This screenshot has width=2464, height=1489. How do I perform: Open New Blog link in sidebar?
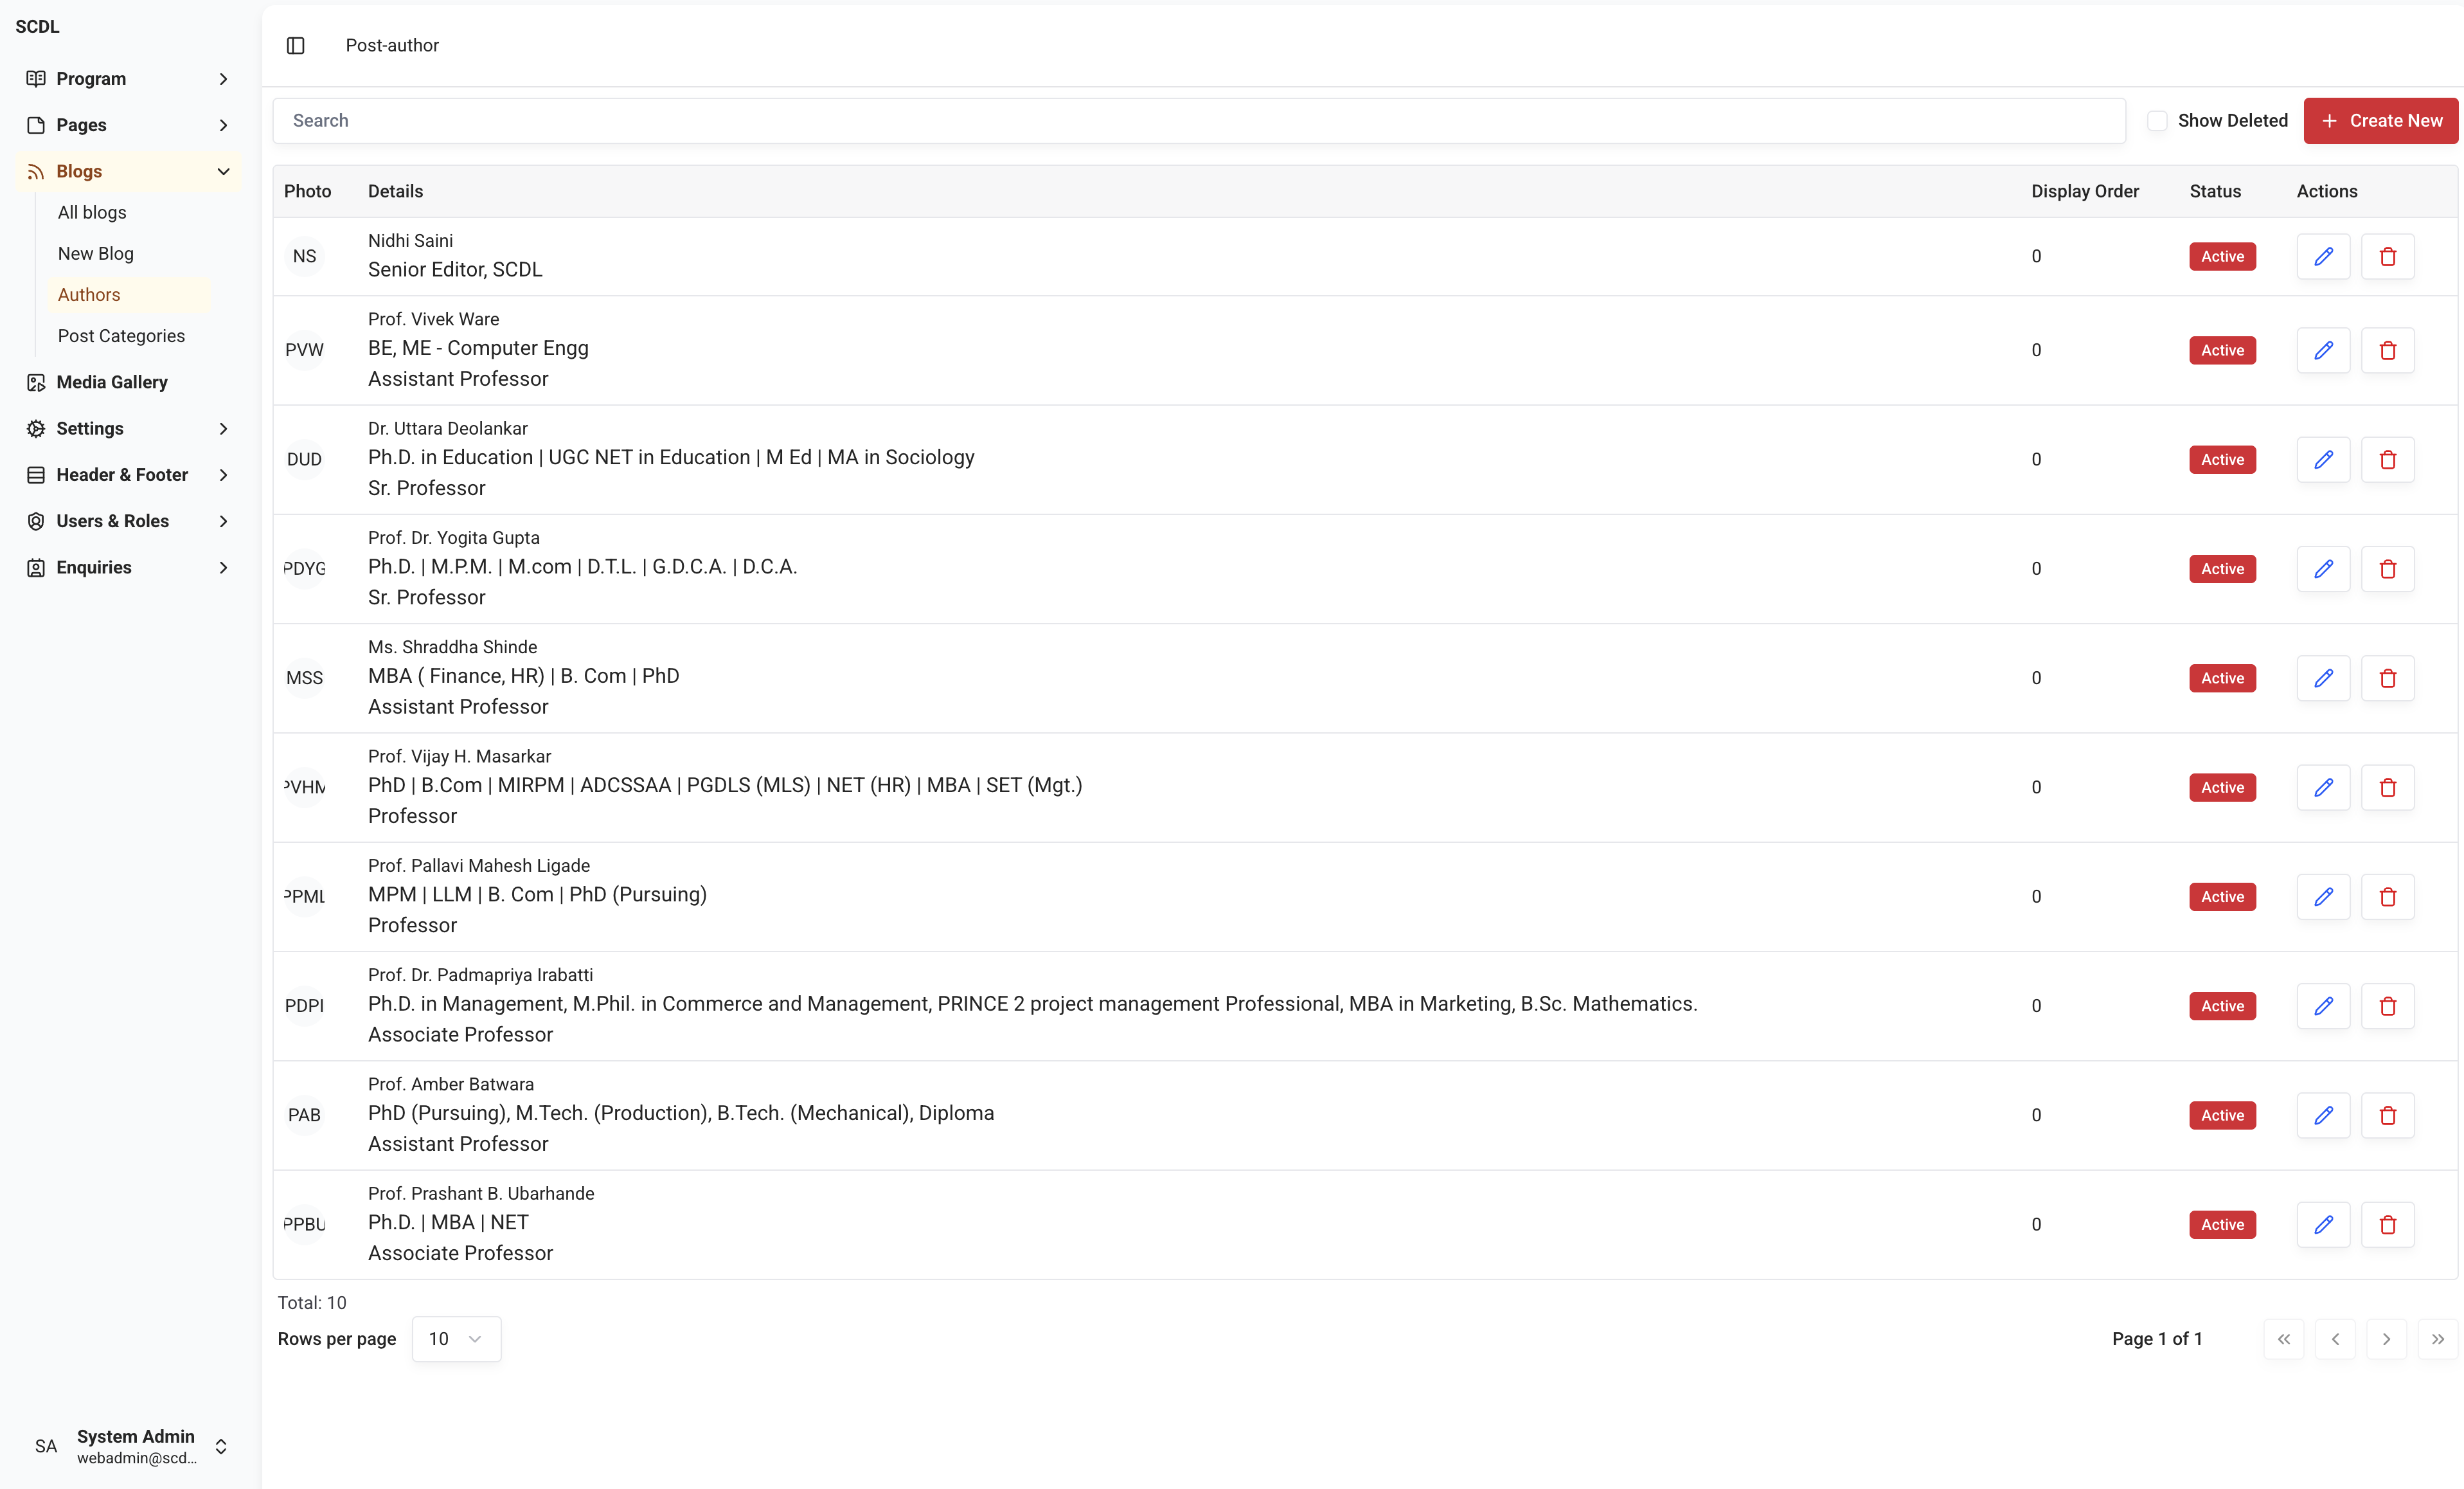[96, 253]
